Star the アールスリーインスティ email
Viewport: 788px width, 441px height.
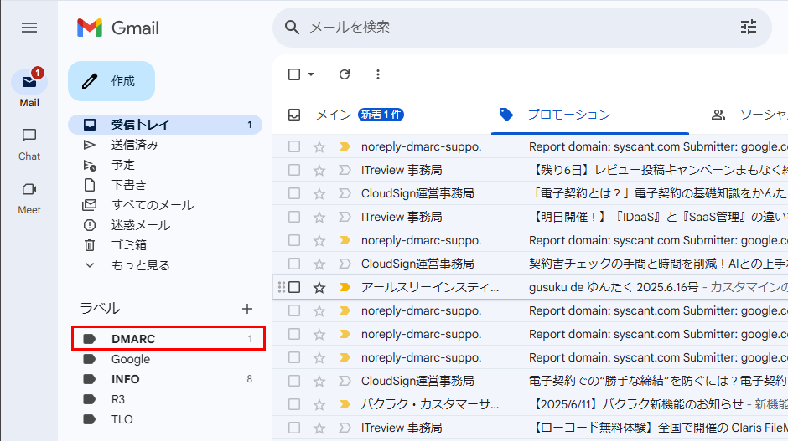(x=319, y=287)
